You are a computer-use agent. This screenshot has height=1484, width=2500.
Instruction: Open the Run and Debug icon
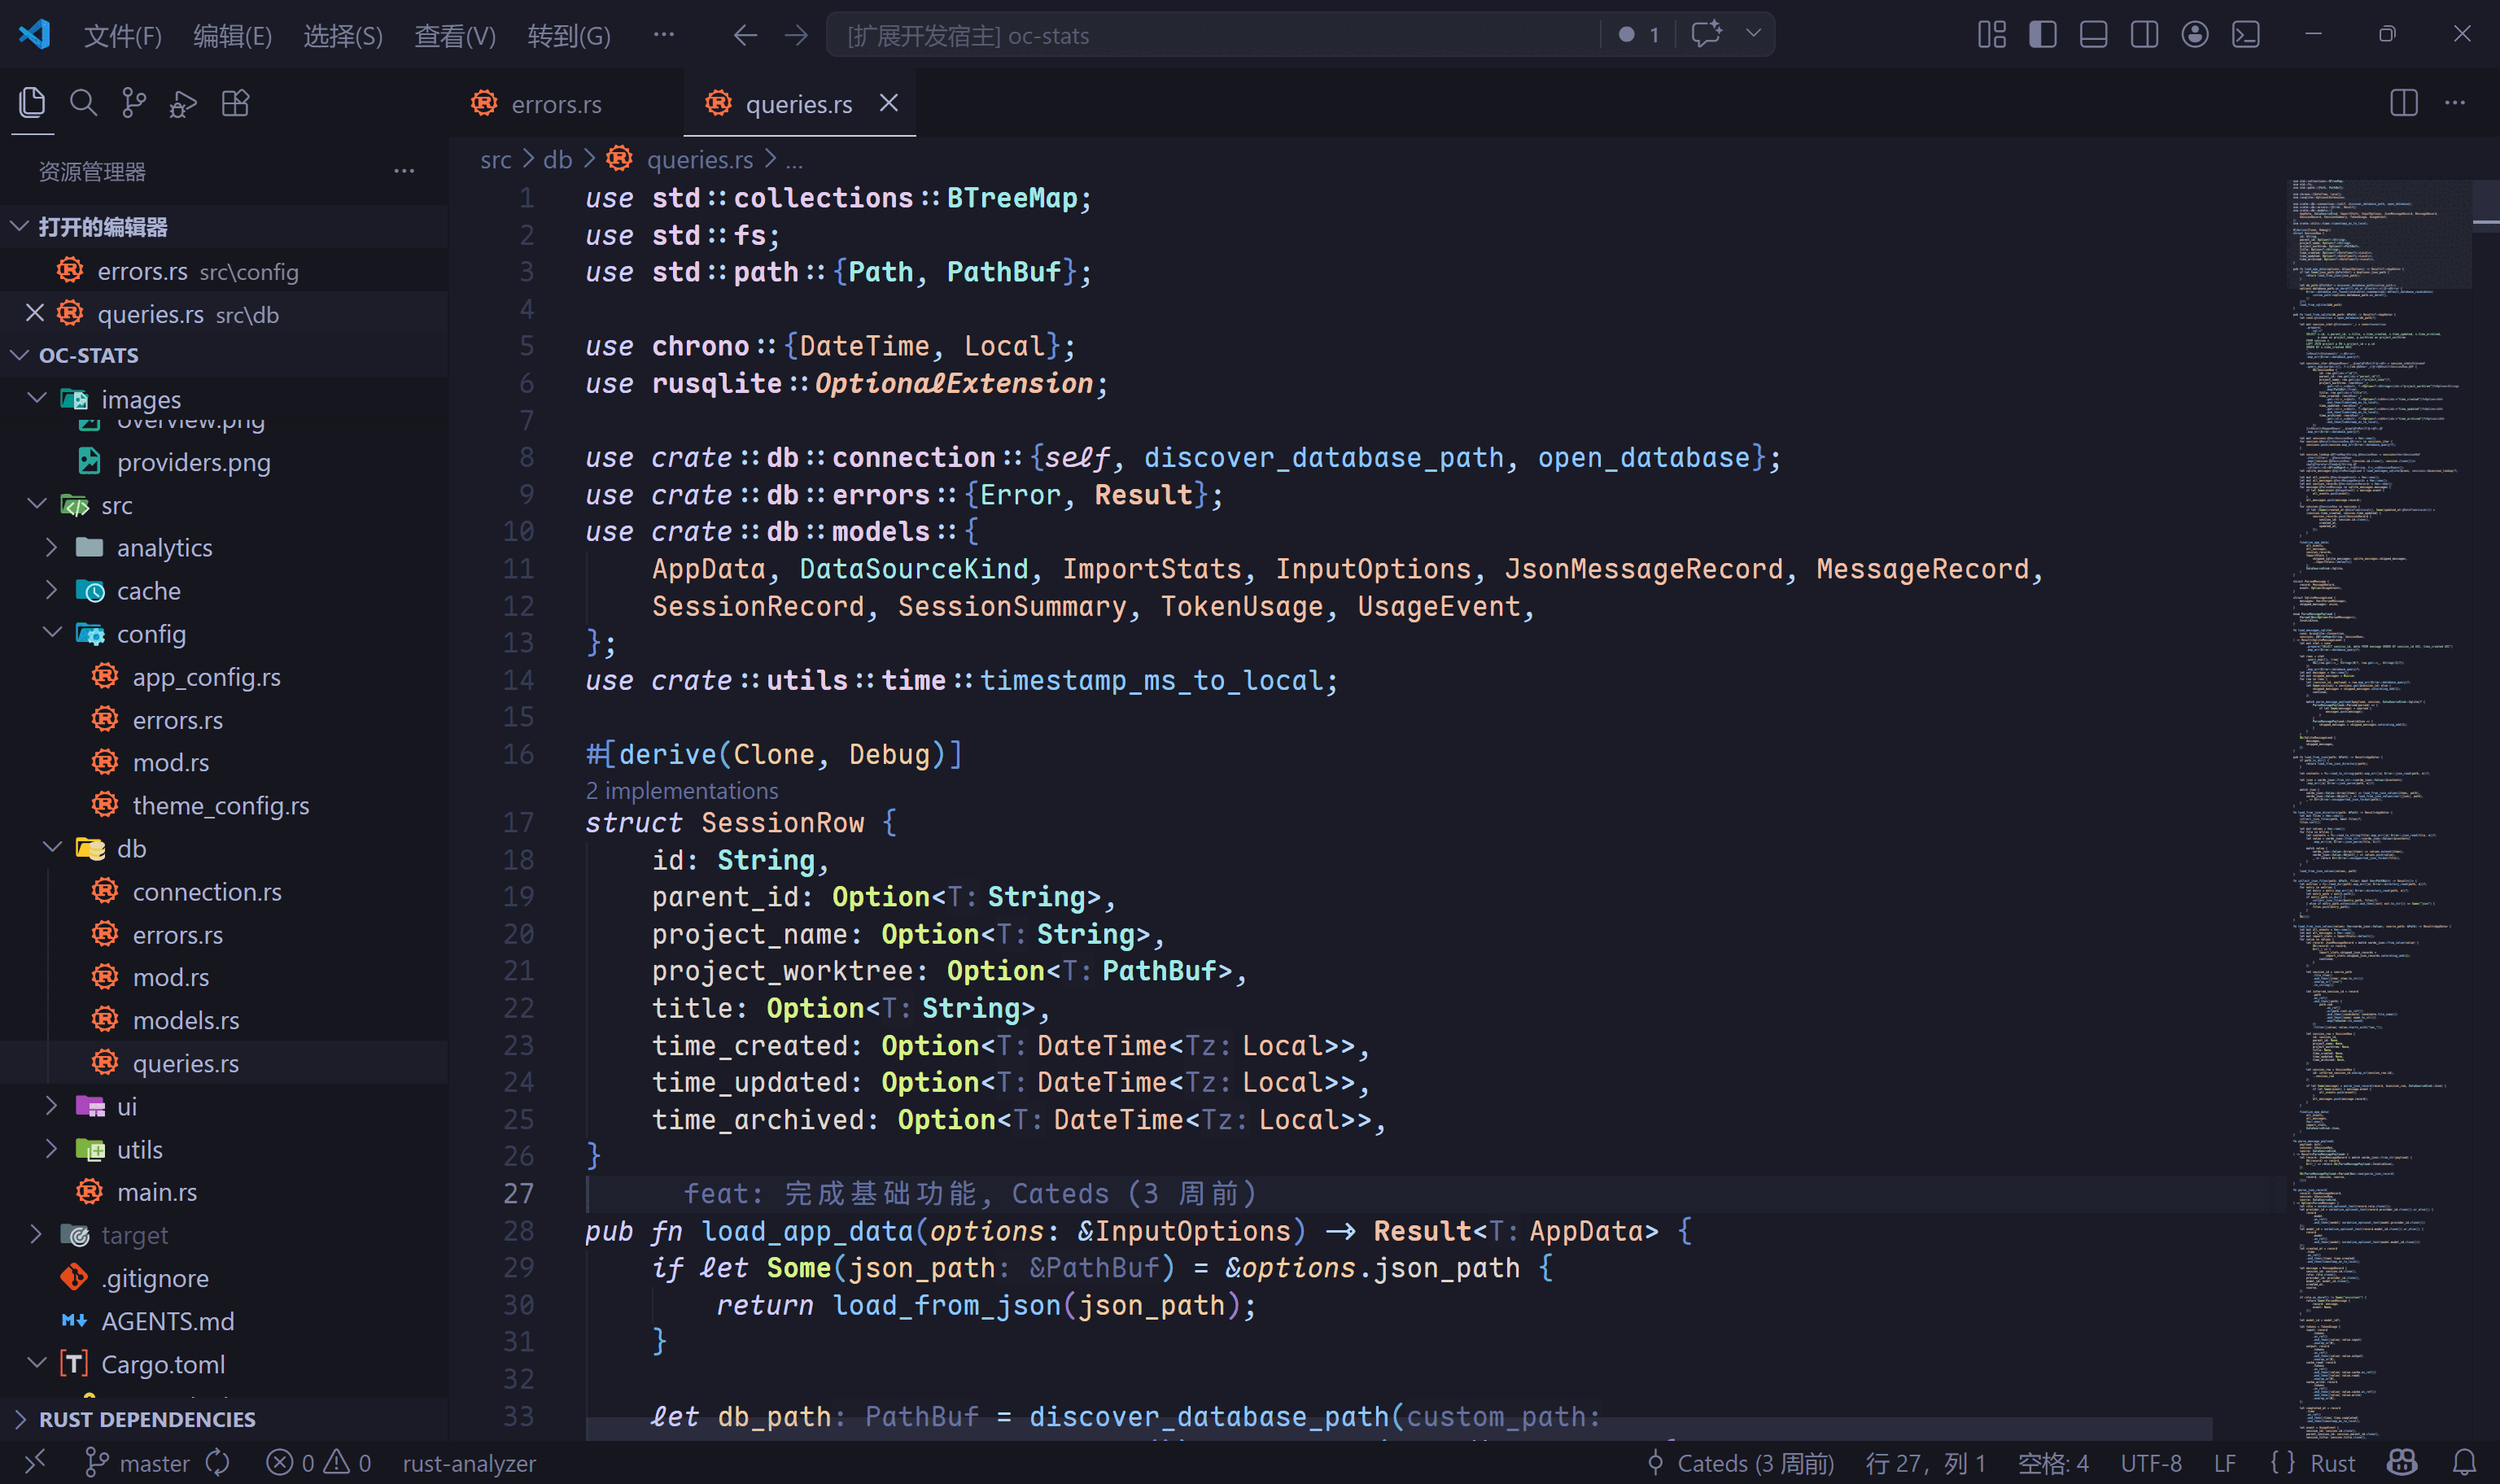click(x=184, y=103)
